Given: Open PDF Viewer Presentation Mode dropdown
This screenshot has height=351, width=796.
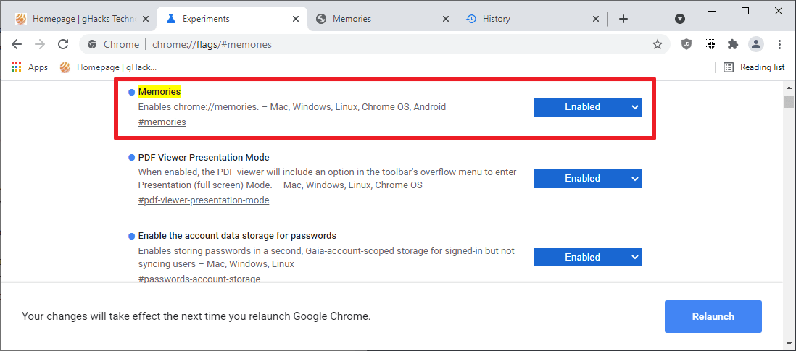Looking at the screenshot, I should tap(588, 178).
